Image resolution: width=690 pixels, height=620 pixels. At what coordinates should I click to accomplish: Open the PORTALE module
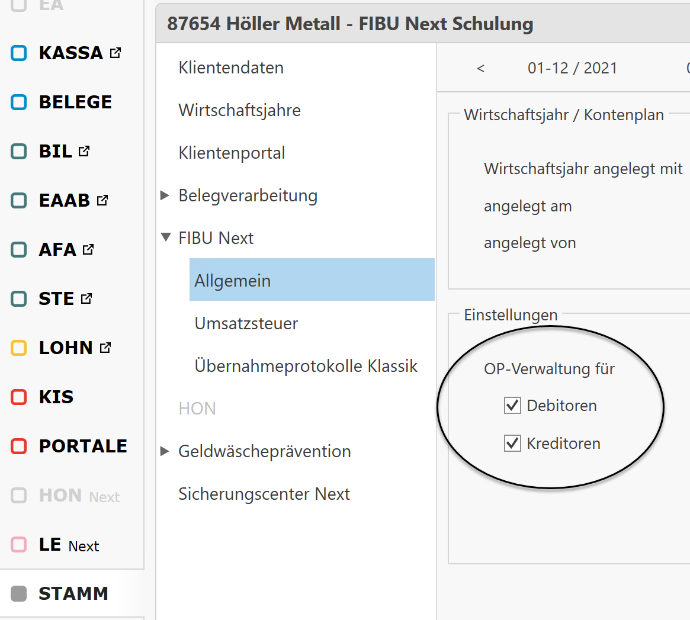coord(83,446)
